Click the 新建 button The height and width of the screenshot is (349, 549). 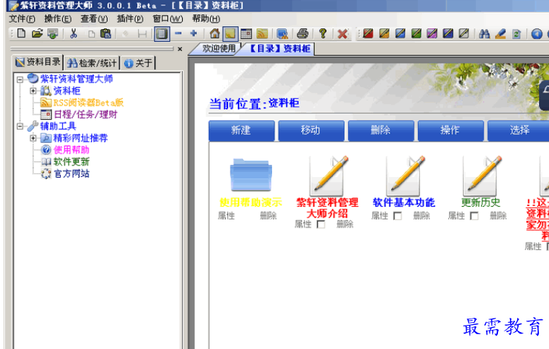[x=242, y=130]
